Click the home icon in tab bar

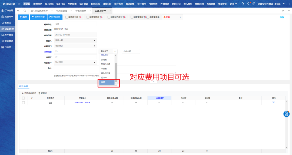[25, 11]
